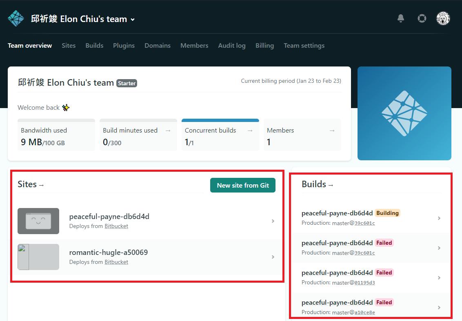The width and height of the screenshot is (462, 321).
Task: Open the Sites tab
Action: tap(69, 46)
